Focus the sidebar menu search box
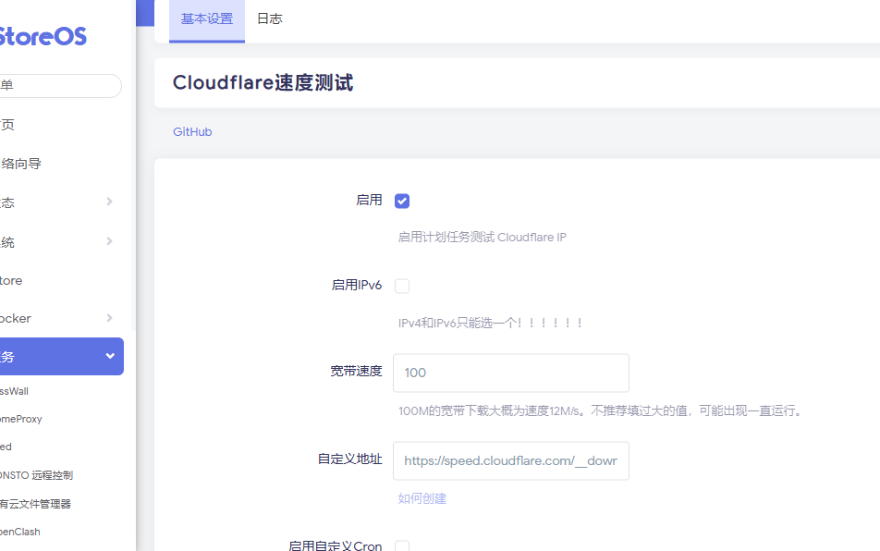Viewport: 880px width, 551px height. pyautogui.click(x=60, y=86)
